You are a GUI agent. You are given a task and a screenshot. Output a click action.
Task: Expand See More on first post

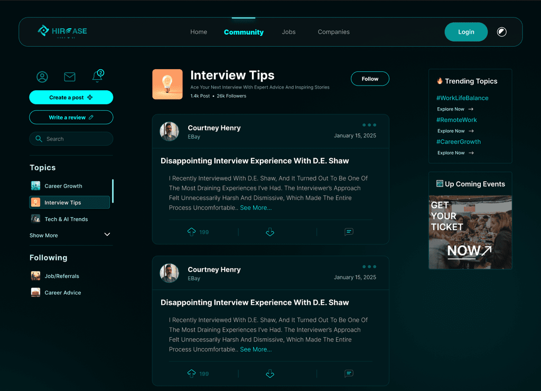tap(256, 208)
